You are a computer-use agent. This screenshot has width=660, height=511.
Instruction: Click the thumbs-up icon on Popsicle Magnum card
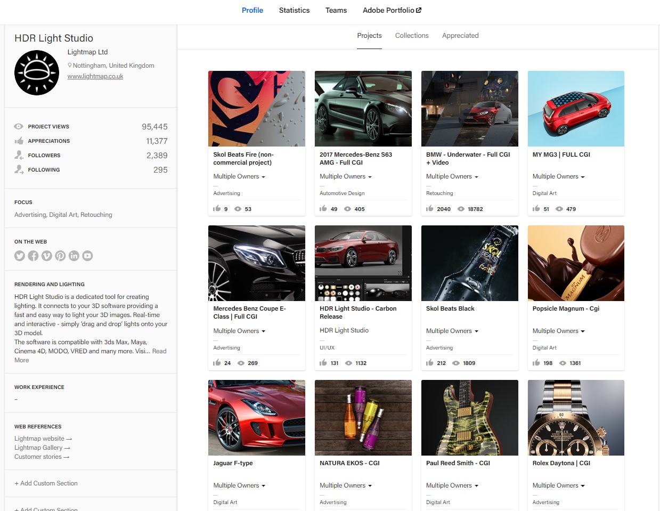coord(536,362)
